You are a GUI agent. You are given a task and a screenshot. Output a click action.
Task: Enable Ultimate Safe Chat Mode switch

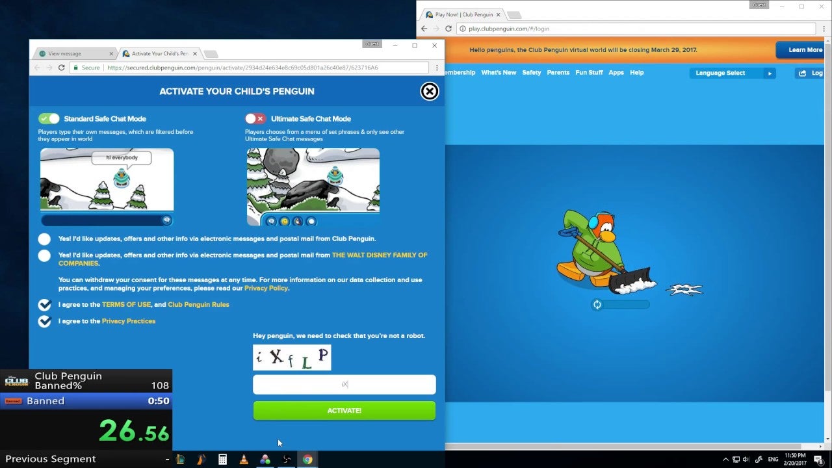point(255,118)
